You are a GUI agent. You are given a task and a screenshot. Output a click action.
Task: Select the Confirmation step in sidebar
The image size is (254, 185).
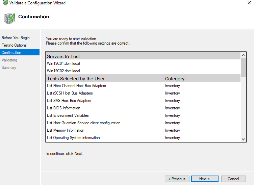[x=11, y=53]
